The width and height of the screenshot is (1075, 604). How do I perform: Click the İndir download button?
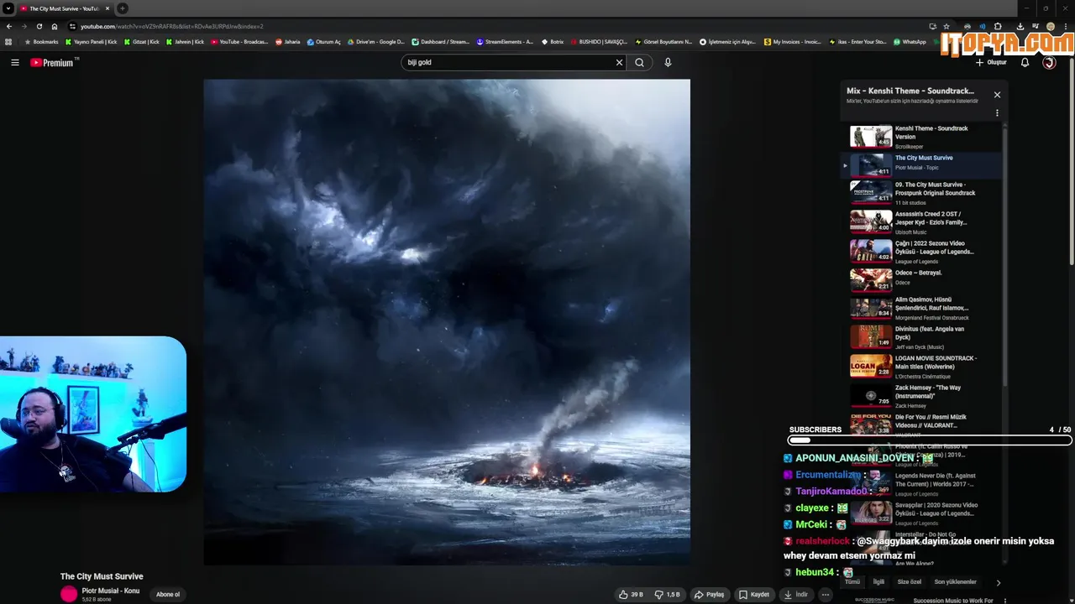tap(795, 595)
